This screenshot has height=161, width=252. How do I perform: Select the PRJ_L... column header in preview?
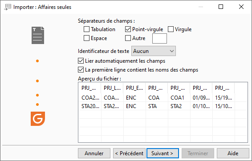(x=112, y=88)
